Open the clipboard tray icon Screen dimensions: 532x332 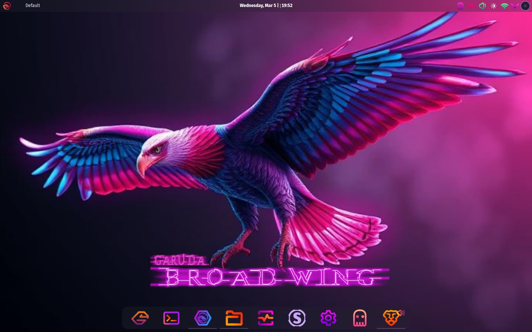tap(460, 6)
